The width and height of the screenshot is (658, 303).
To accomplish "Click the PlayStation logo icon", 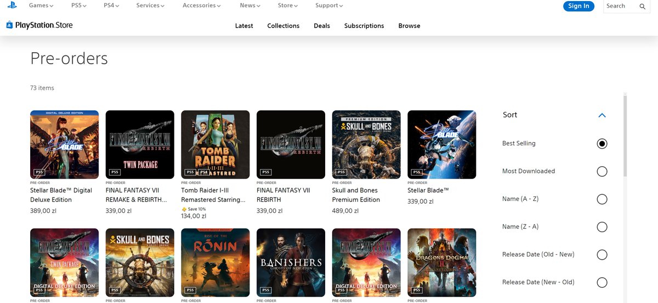I will [12, 5].
